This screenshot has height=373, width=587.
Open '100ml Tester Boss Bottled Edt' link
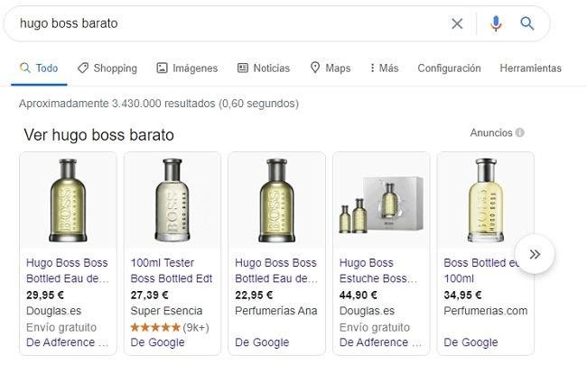(x=172, y=270)
